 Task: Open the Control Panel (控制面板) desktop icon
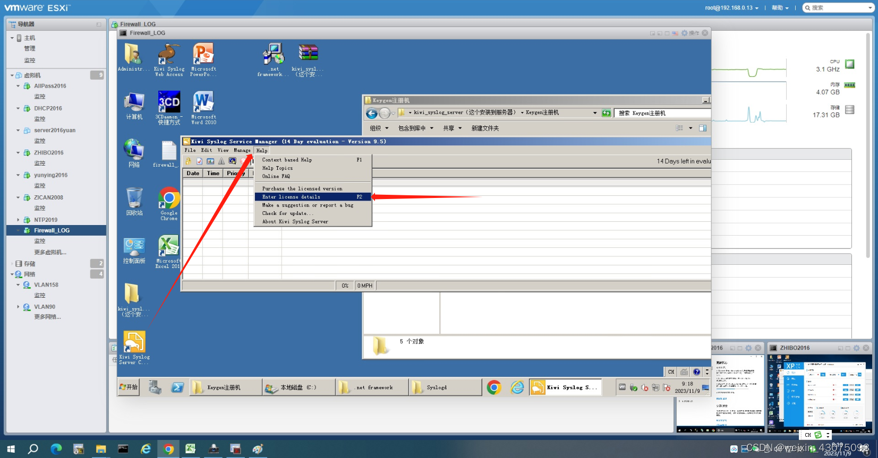(134, 250)
